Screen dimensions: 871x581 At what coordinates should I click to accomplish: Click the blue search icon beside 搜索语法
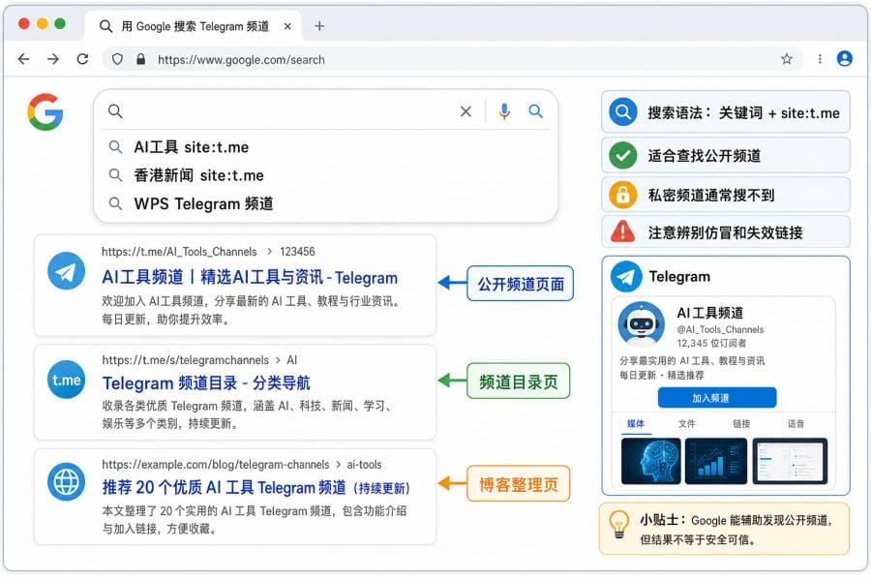(x=622, y=112)
